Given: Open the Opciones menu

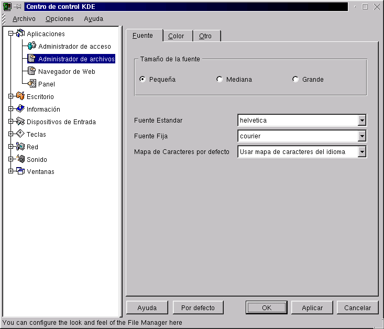Looking at the screenshot, I should point(59,19).
